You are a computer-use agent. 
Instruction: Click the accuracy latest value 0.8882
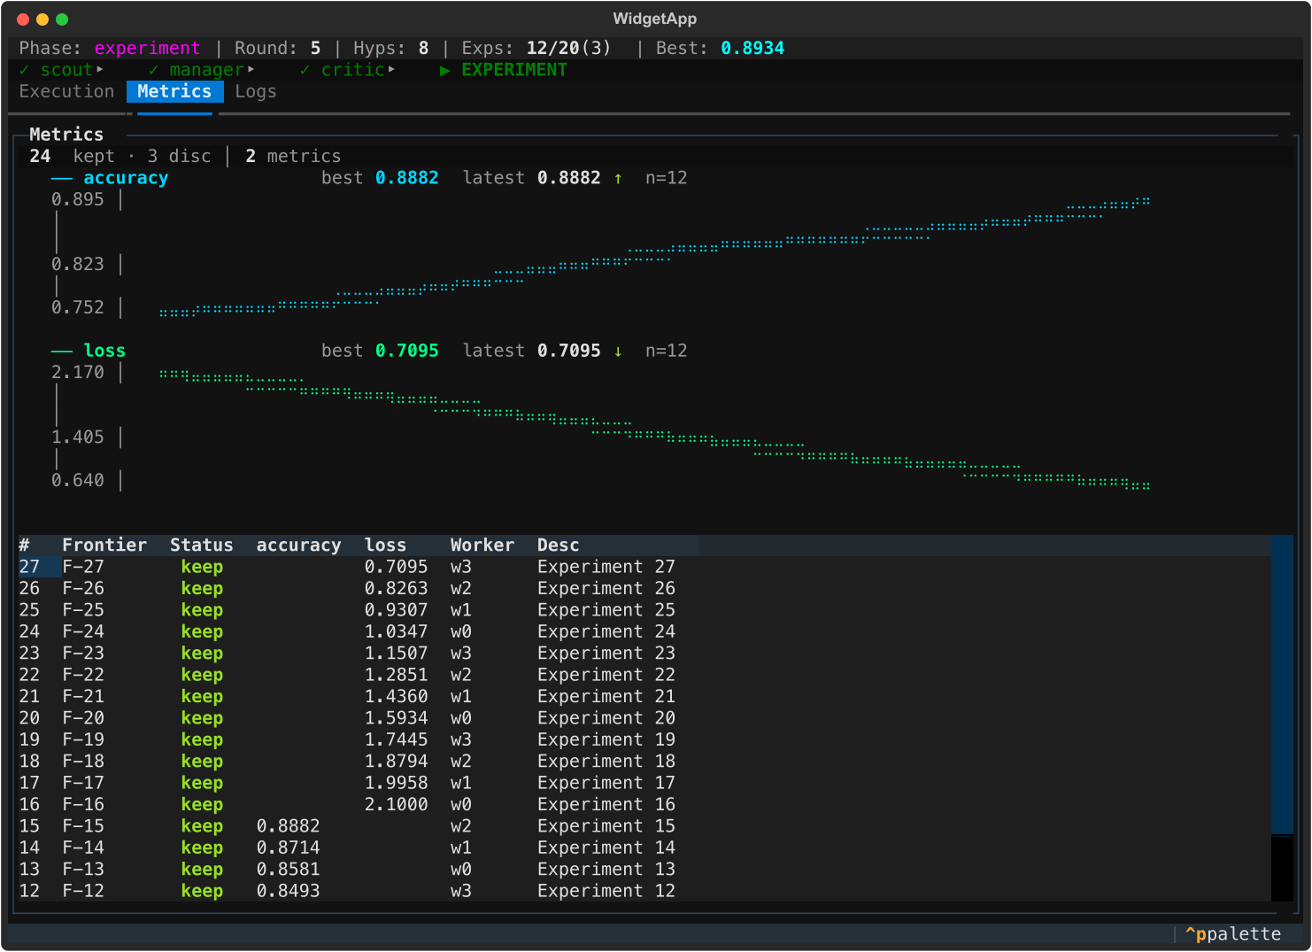point(568,178)
